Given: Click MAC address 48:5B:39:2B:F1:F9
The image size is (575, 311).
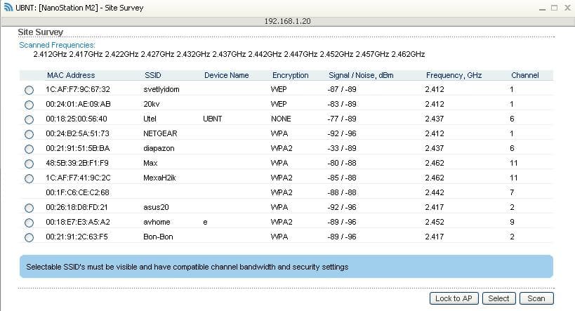Looking at the screenshot, I should tap(77, 163).
